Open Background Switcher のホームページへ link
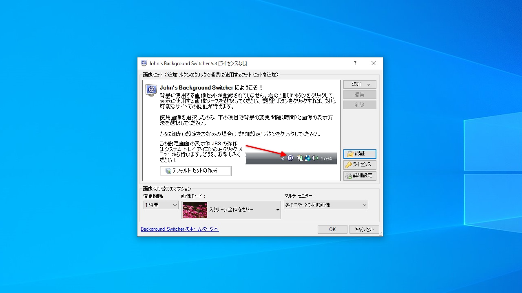The height and width of the screenshot is (293, 522). click(x=179, y=229)
